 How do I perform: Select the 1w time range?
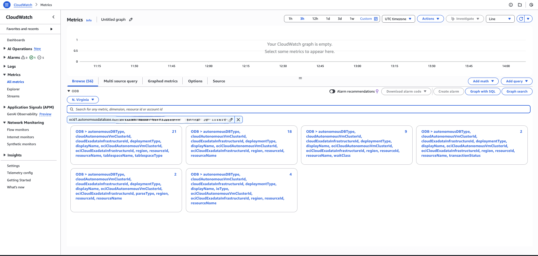(x=352, y=19)
